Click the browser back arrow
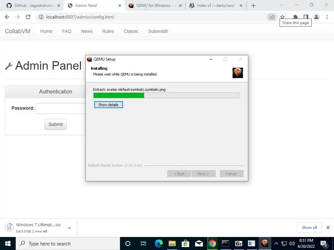334x250 pixels. [x=7, y=17]
